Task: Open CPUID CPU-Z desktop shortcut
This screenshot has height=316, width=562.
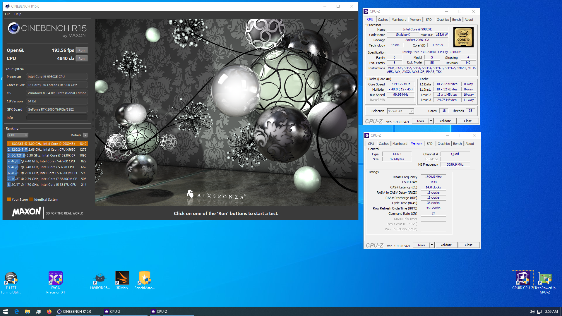Action: (x=522, y=280)
